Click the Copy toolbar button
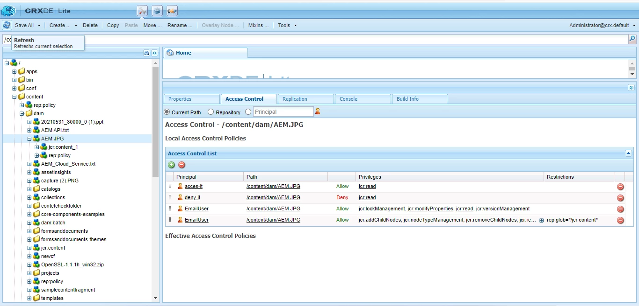 pyautogui.click(x=113, y=25)
